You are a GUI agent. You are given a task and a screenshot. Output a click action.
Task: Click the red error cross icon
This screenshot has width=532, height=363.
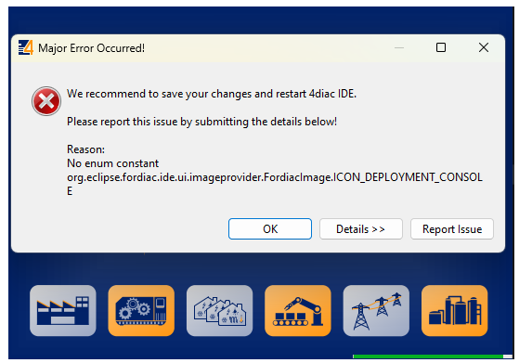(x=46, y=101)
